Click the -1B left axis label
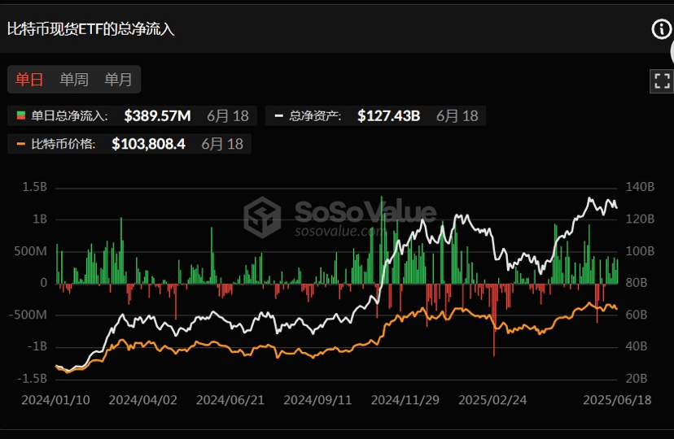Screen dimensions: 674x439 [x=37, y=346]
